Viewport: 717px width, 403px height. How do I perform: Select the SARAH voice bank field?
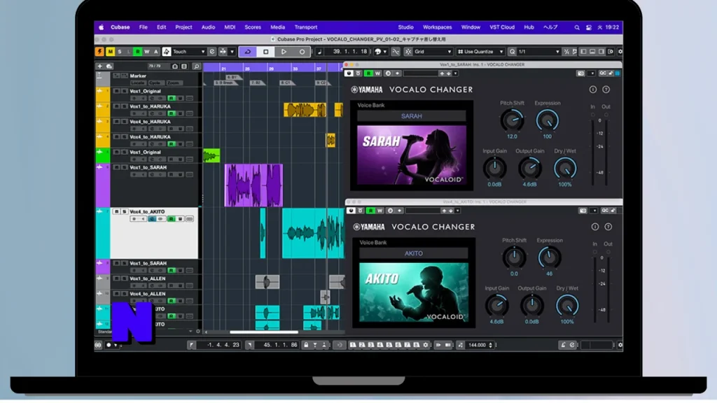click(x=412, y=116)
